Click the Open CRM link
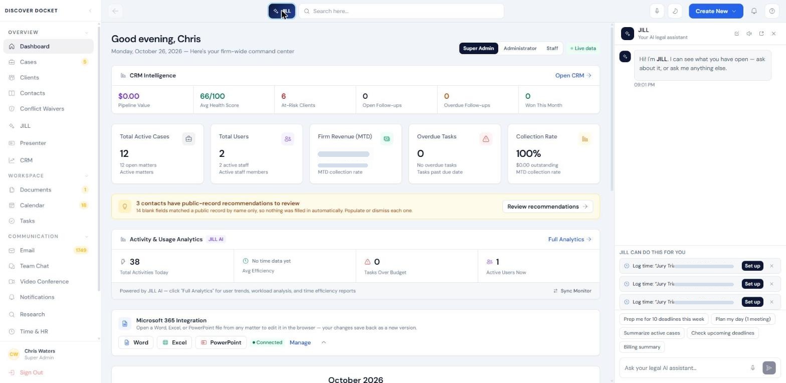 (573, 76)
